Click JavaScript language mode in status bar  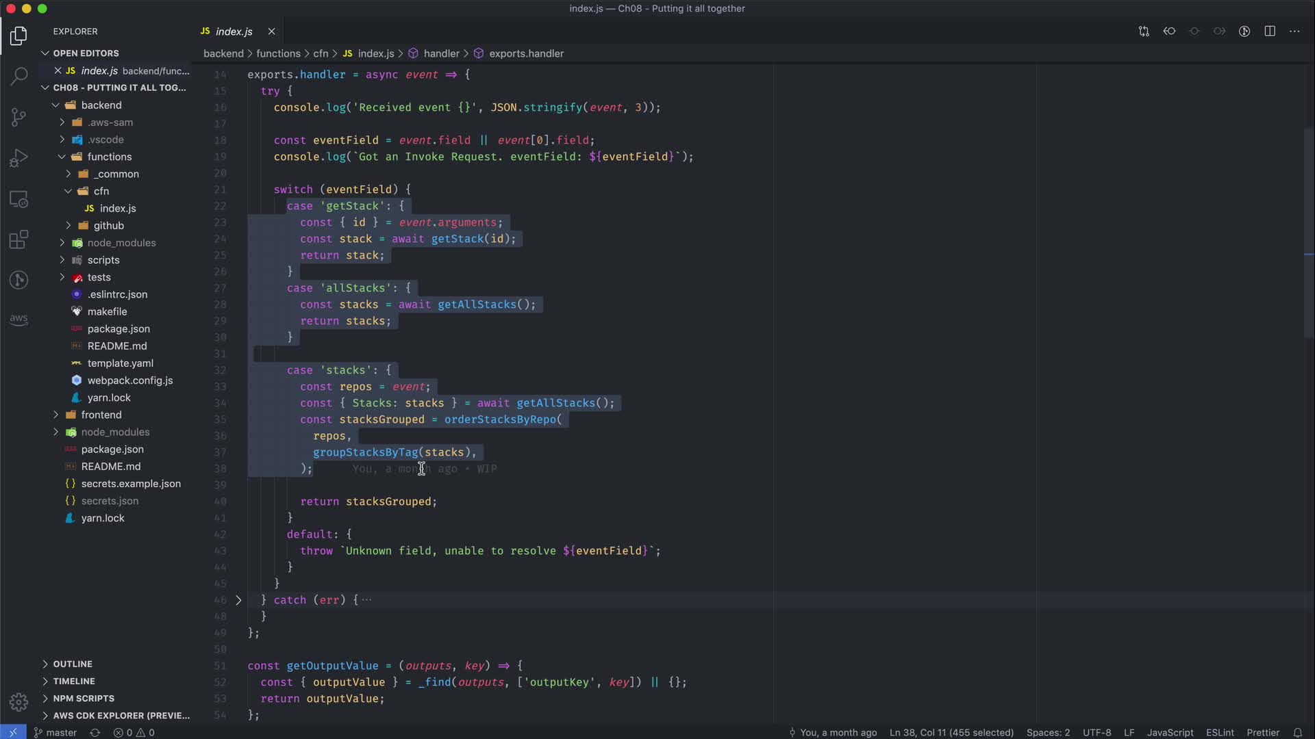[x=1170, y=732]
